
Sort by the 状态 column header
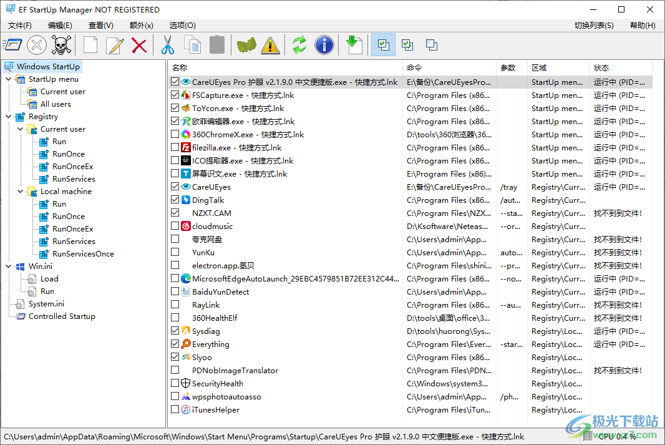[621, 68]
